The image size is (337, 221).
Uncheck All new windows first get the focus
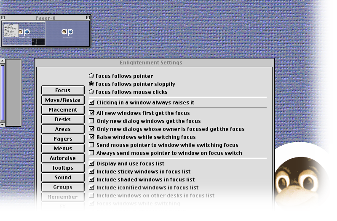(x=91, y=113)
